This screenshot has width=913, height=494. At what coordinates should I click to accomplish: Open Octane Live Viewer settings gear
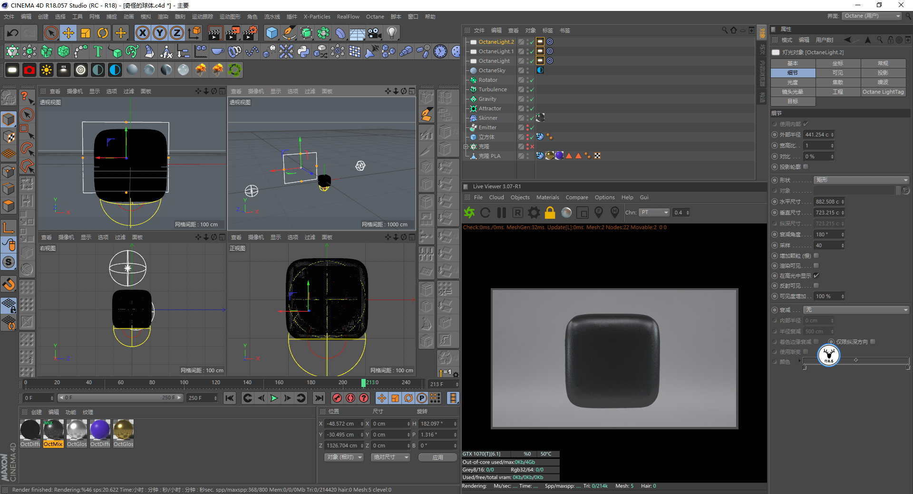point(534,213)
